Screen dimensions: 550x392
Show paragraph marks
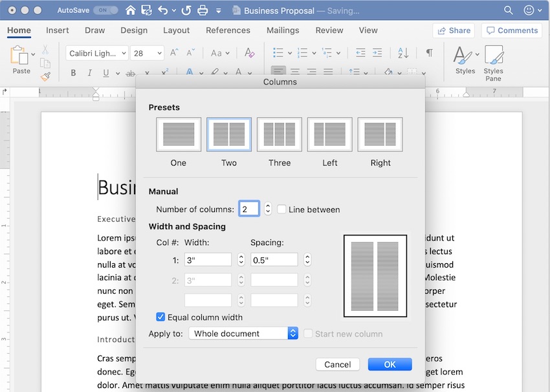click(x=429, y=52)
